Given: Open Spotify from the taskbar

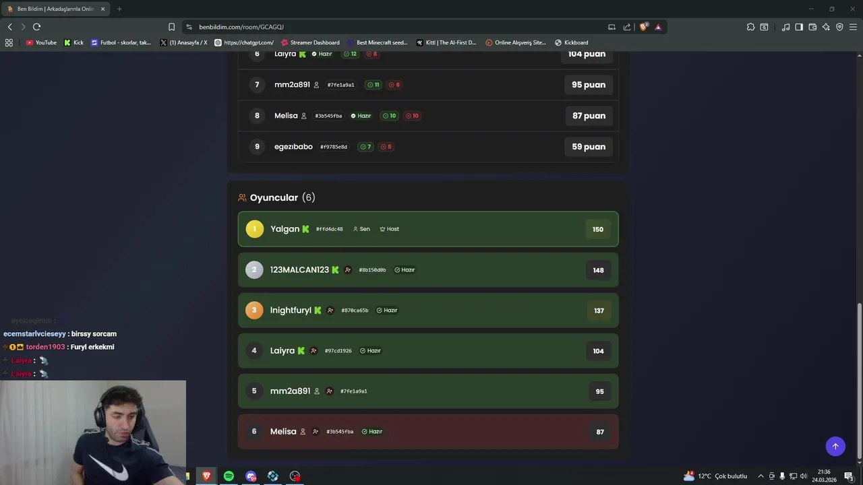Looking at the screenshot, I should (x=229, y=476).
